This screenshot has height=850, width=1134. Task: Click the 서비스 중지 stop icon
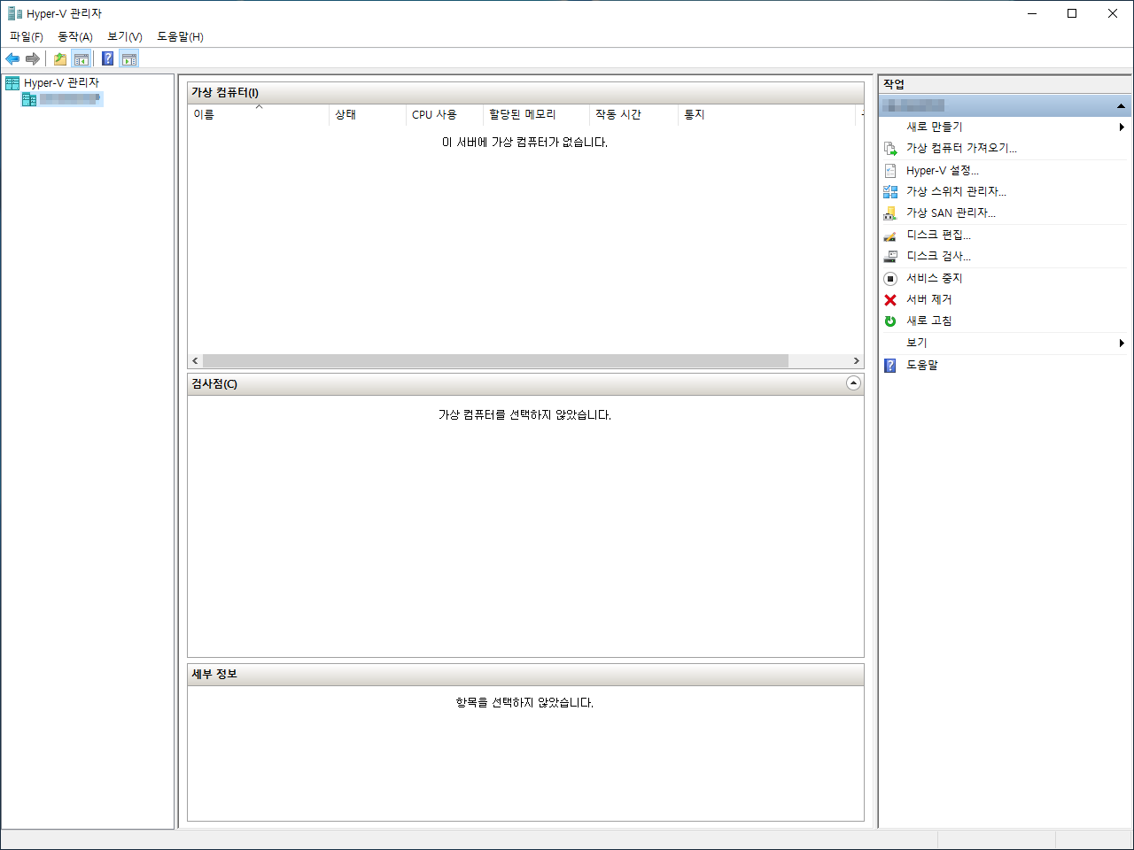890,278
